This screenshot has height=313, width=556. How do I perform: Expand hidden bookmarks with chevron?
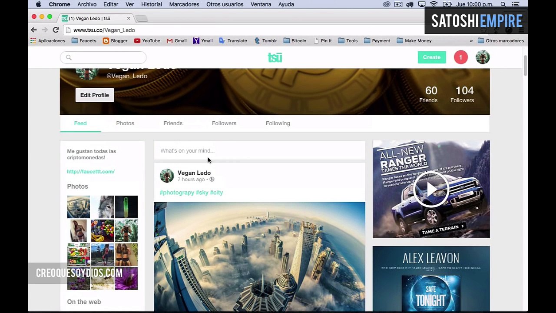(471, 40)
